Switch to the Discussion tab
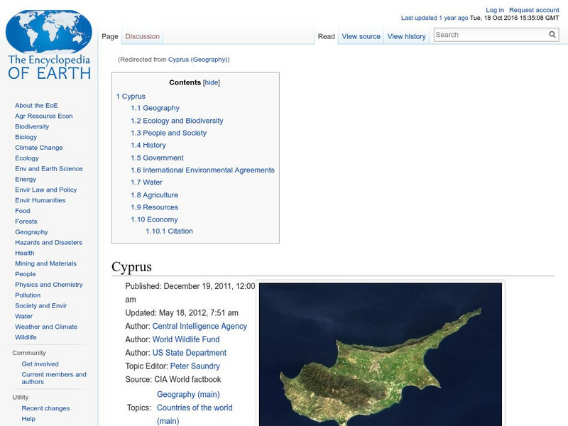Image resolution: width=568 pixels, height=426 pixels. (x=142, y=36)
